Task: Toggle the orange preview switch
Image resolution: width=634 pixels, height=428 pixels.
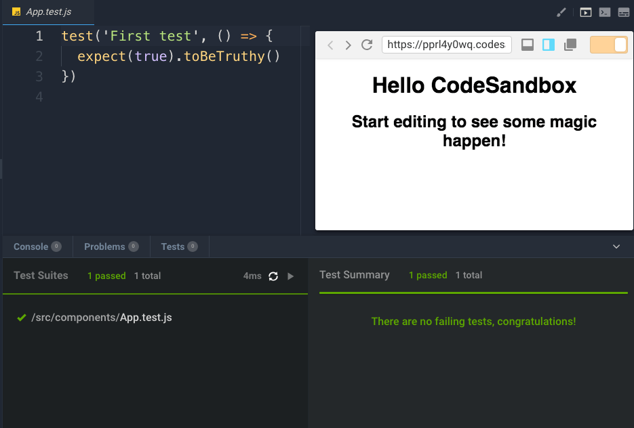Action: (x=608, y=45)
